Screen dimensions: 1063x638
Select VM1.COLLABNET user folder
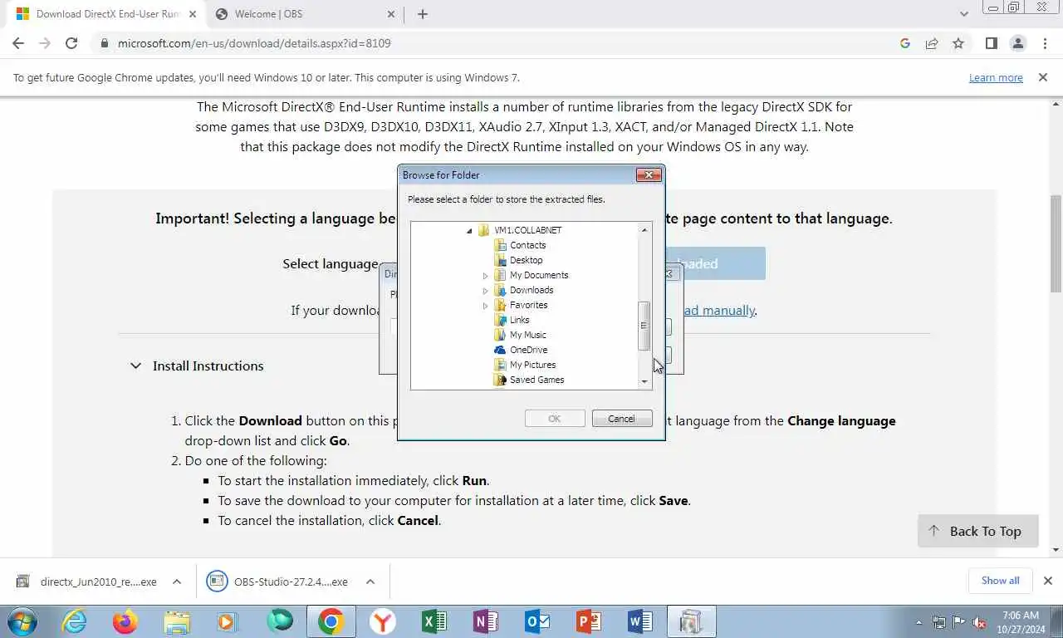pos(527,230)
